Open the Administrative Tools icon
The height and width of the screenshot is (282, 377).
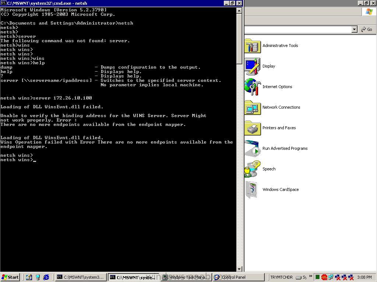pyautogui.click(x=253, y=46)
